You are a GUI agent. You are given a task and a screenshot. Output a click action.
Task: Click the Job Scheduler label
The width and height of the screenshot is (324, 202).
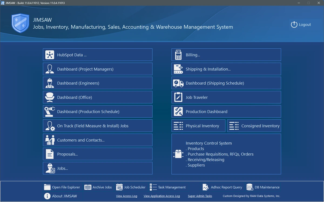135,187
